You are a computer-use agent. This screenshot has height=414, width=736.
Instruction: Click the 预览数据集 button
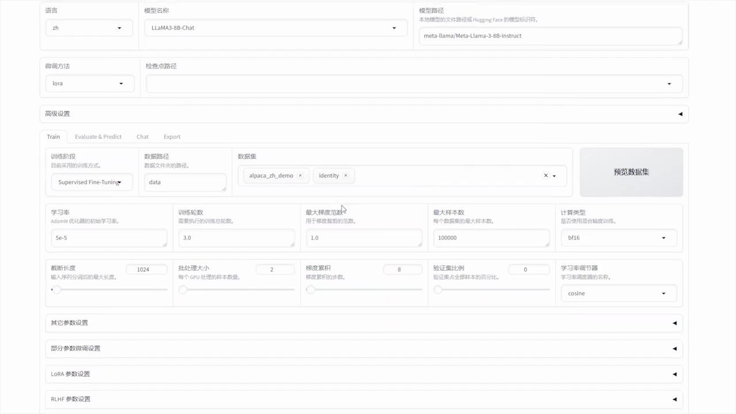631,172
